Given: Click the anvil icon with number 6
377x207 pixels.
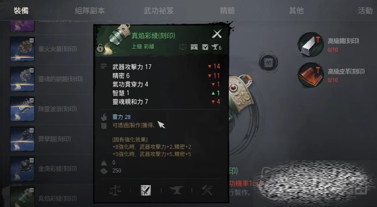Looking at the screenshot, I should tap(216, 47).
